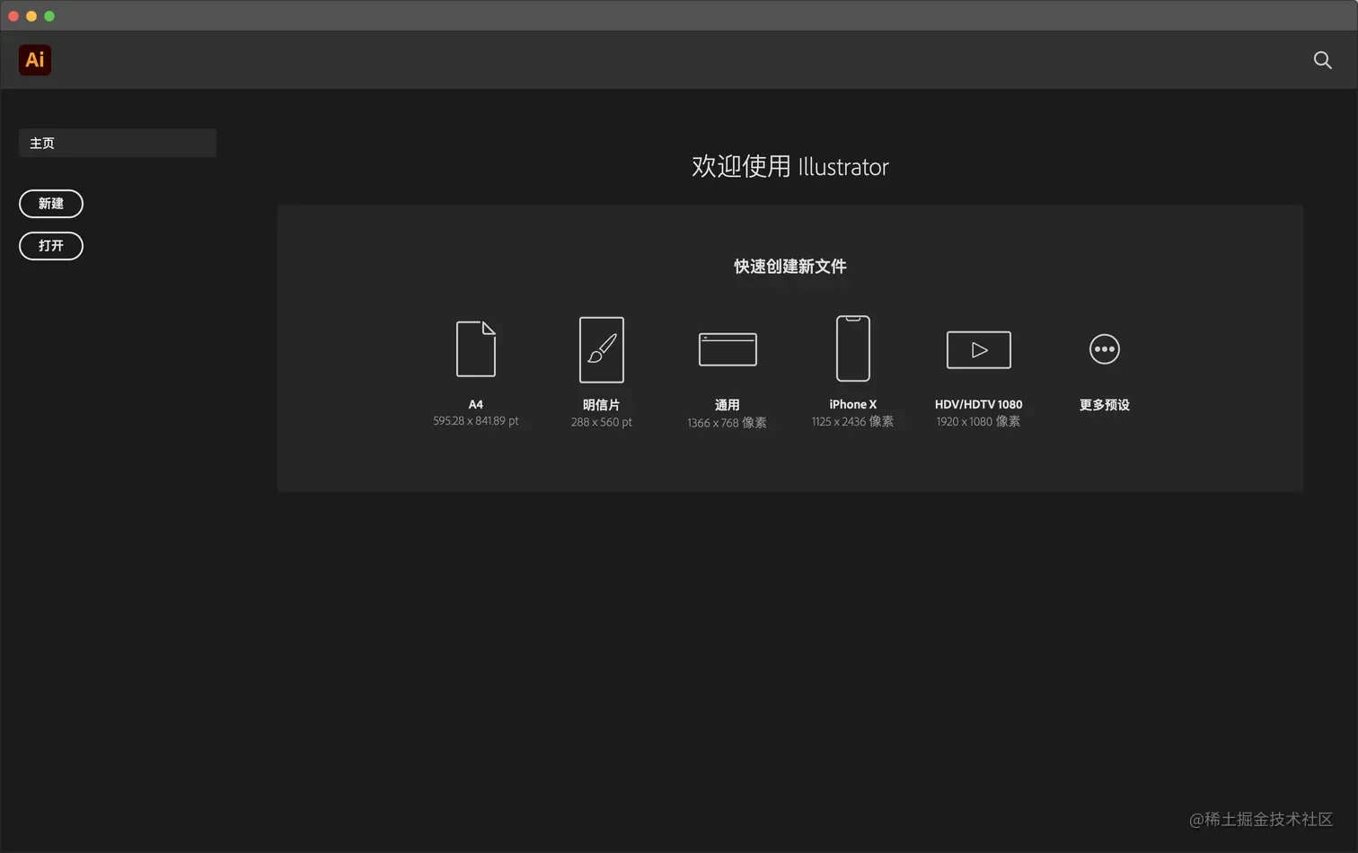Viewport: 1358px width, 853px height.
Task: Select the A4 document preset icon
Action: coord(476,348)
